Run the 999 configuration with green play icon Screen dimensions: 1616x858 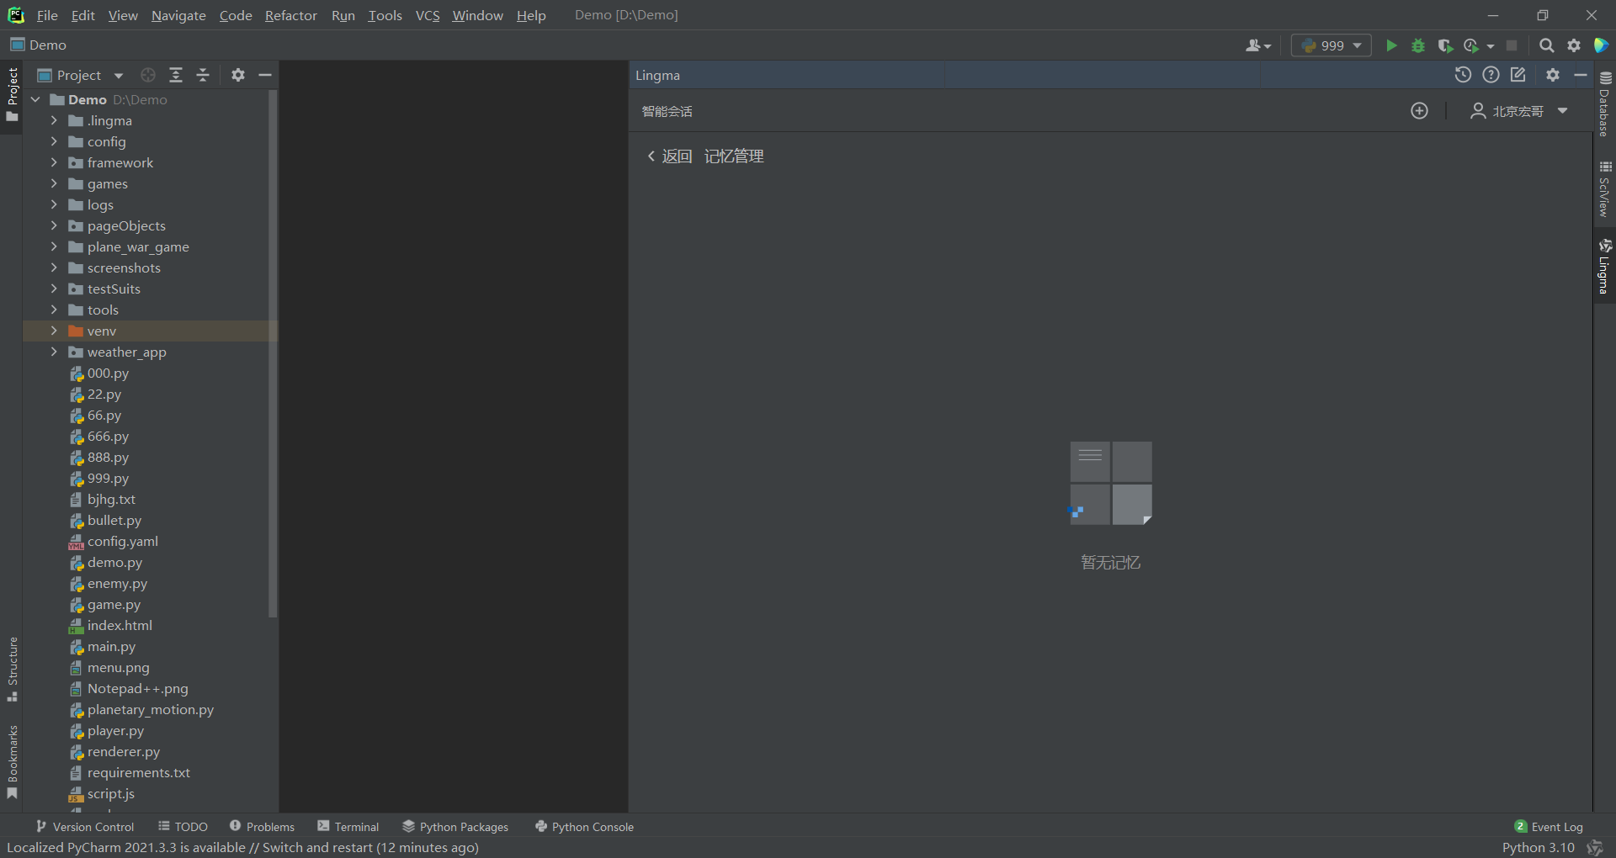coord(1391,45)
